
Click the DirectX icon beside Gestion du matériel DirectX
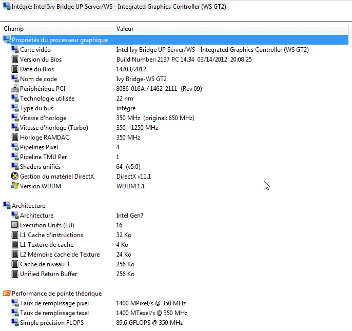(15, 176)
